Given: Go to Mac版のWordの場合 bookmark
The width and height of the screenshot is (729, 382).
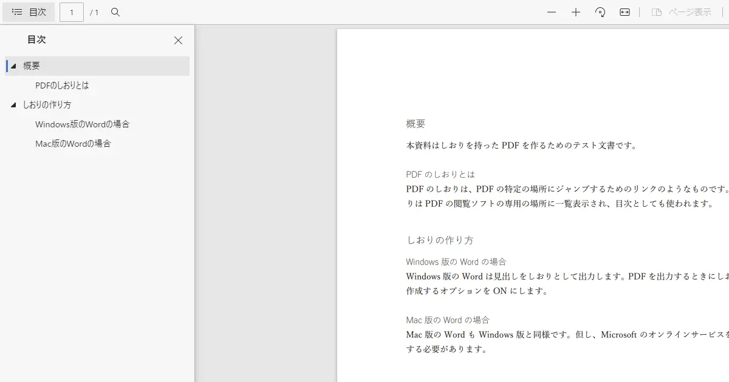Looking at the screenshot, I should coord(73,144).
